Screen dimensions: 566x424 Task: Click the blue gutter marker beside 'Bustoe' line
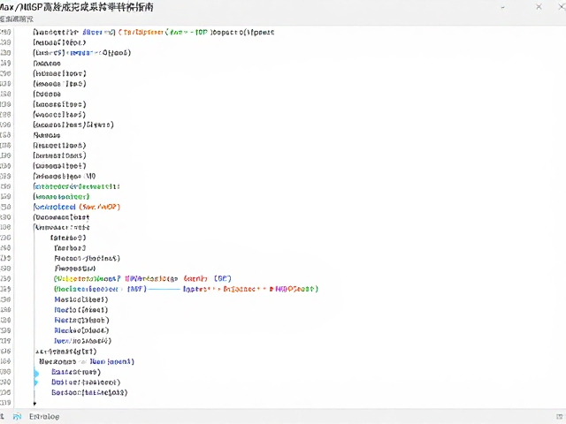point(35,382)
